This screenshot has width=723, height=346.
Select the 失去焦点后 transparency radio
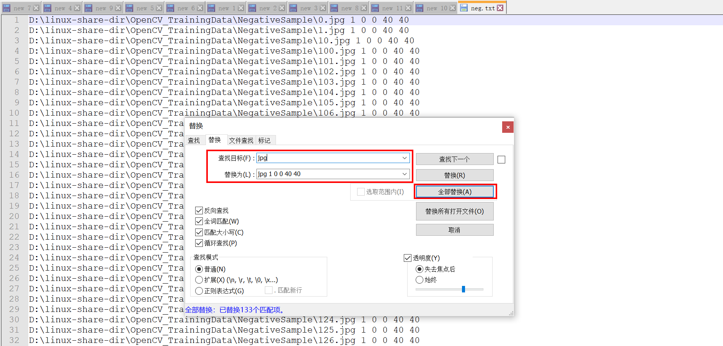419,269
